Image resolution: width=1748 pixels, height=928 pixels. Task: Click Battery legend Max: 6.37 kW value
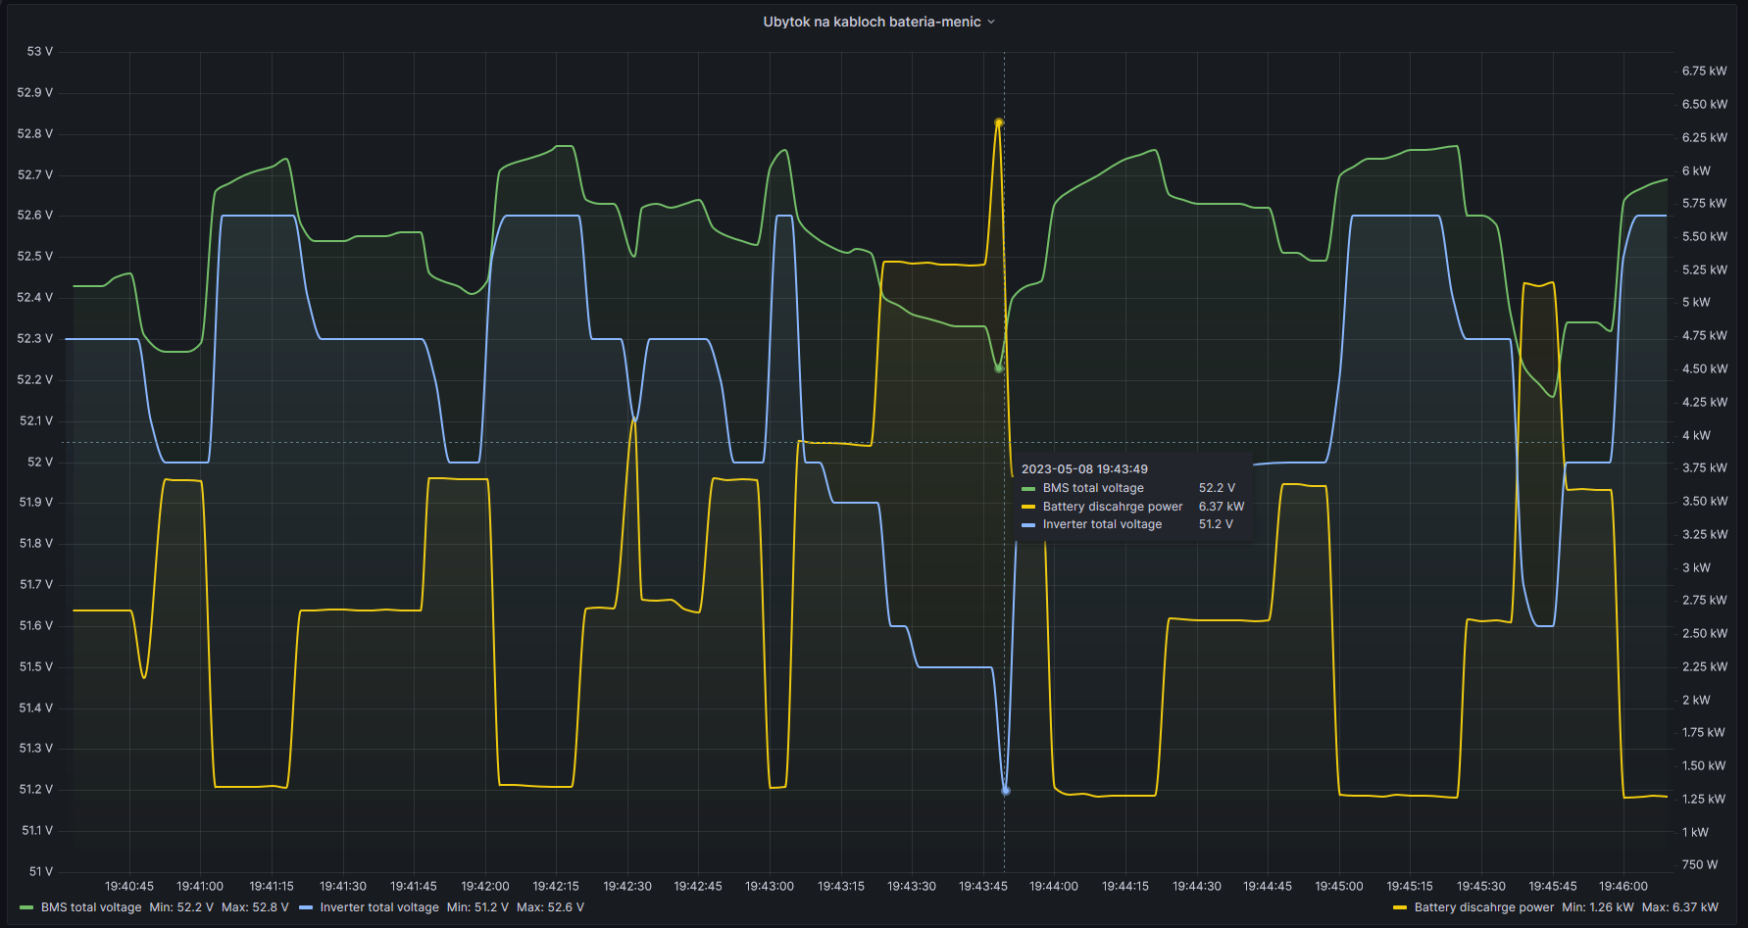pos(1680,907)
